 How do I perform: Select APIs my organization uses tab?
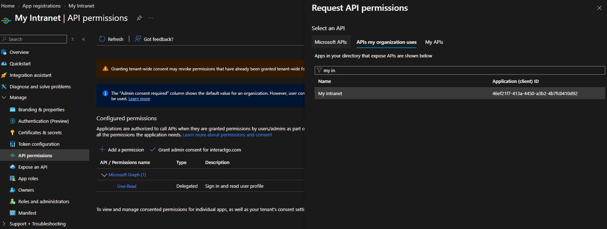click(x=386, y=42)
